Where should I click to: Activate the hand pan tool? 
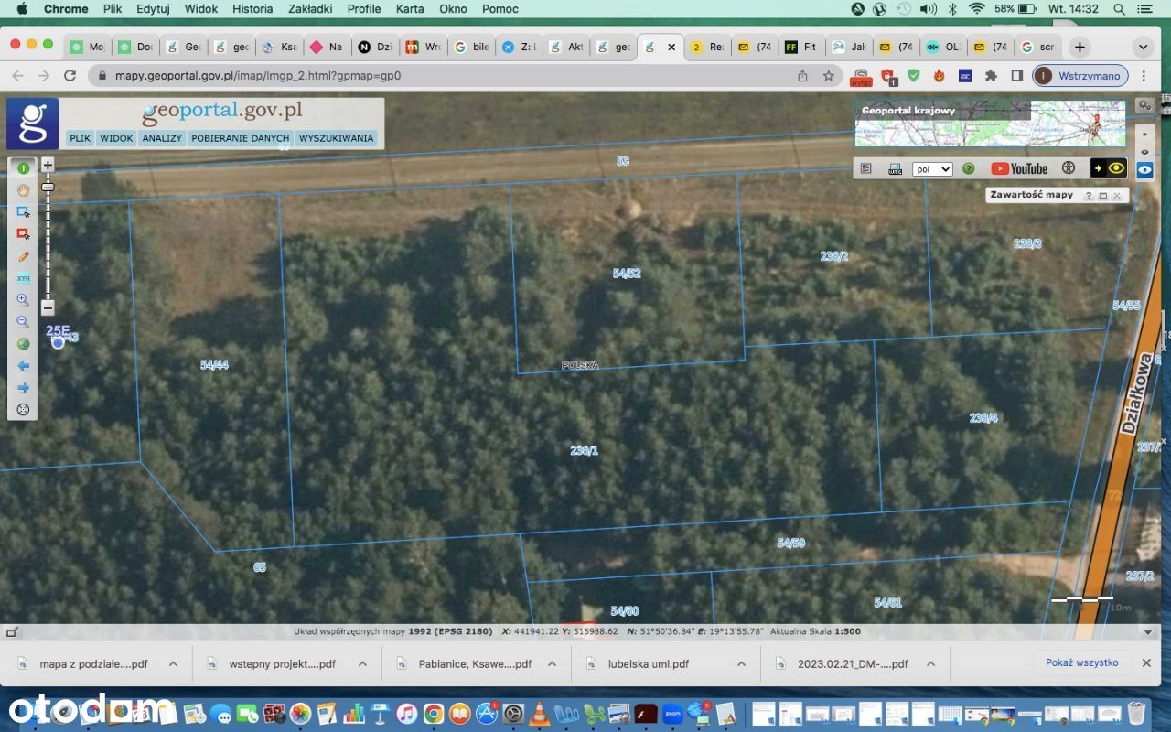[x=23, y=189]
